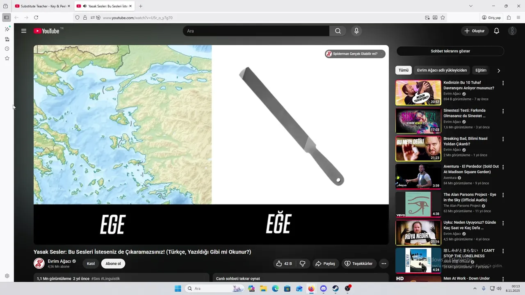Open Discord from the taskbar

tap(323, 288)
